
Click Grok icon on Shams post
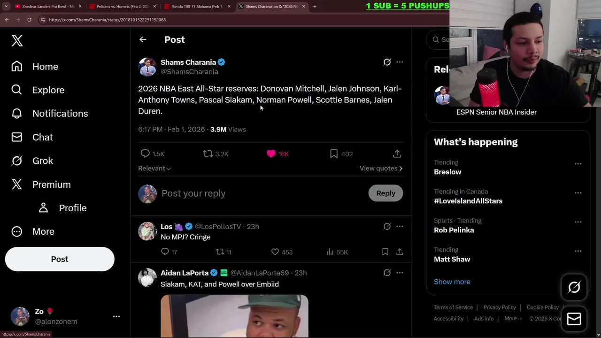pyautogui.click(x=387, y=62)
